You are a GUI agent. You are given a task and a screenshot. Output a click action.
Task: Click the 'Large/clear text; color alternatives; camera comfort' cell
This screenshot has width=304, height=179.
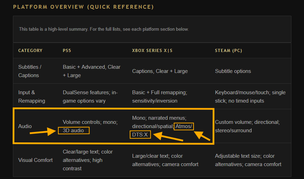tap(165, 160)
